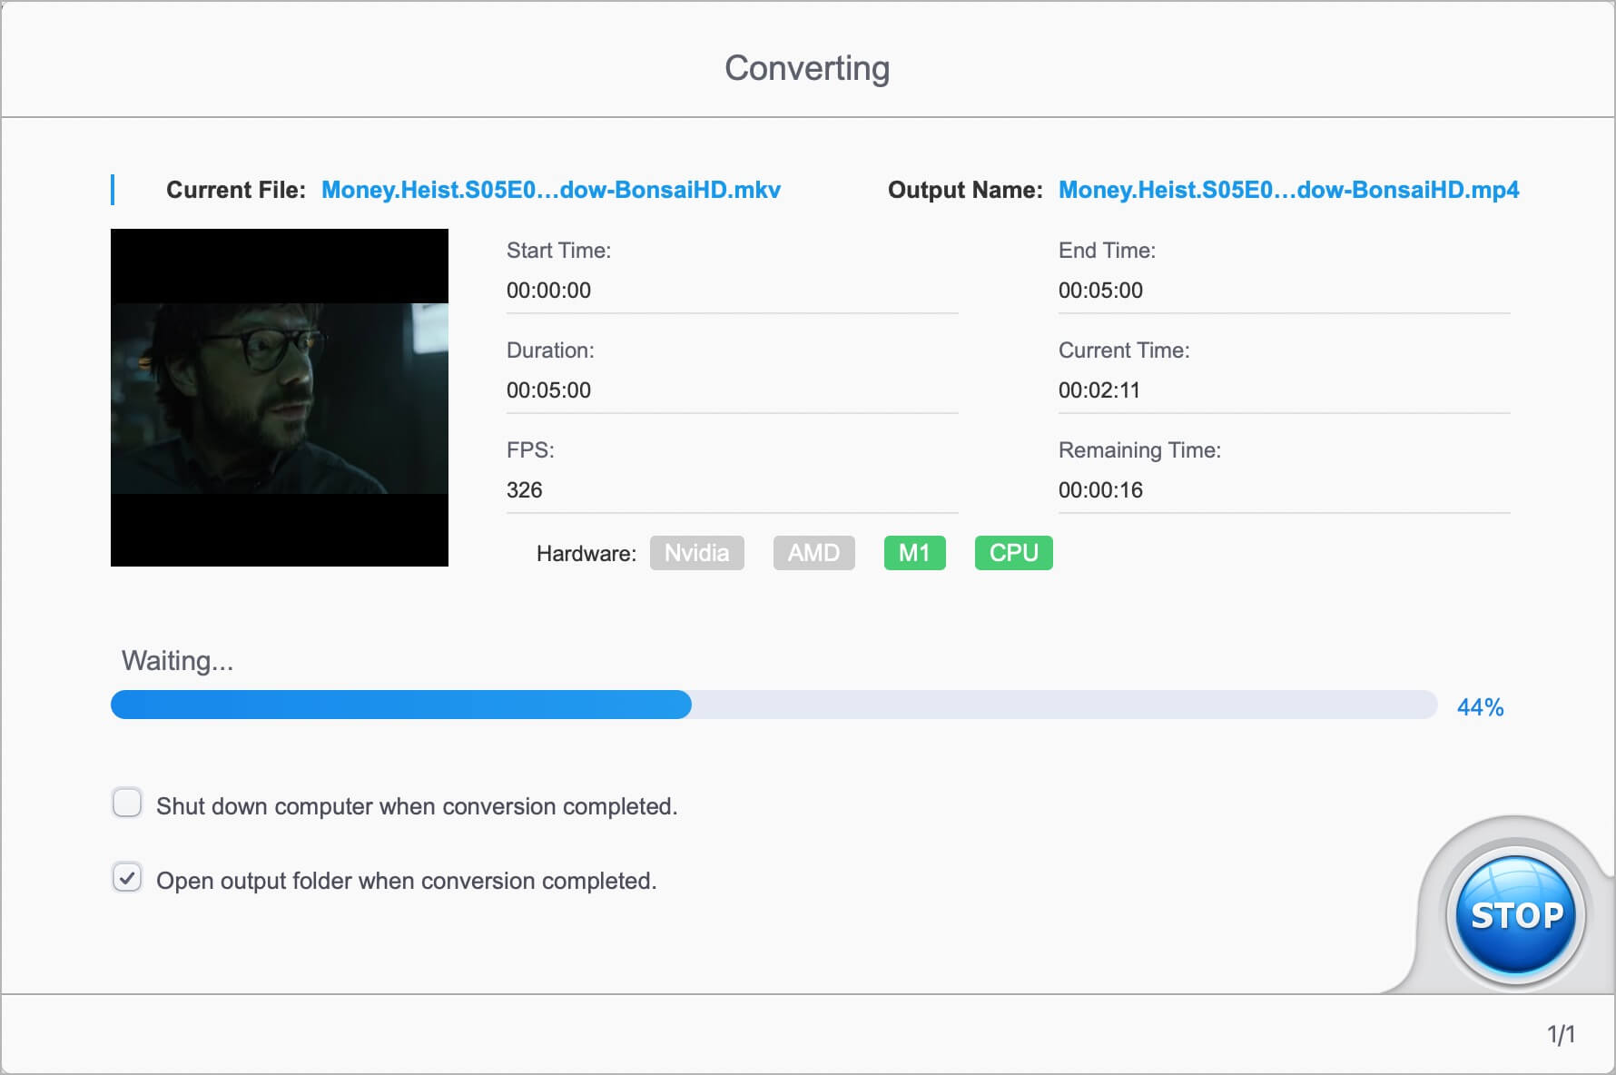Select the Nvidia hardware badge

696,553
